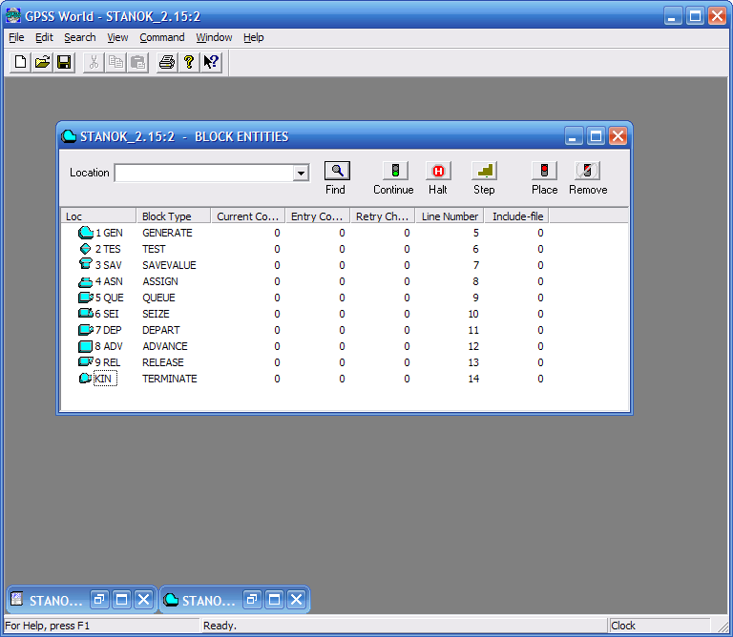Select the 3 SAV block icon
This screenshot has width=733, height=637.
pos(86,264)
